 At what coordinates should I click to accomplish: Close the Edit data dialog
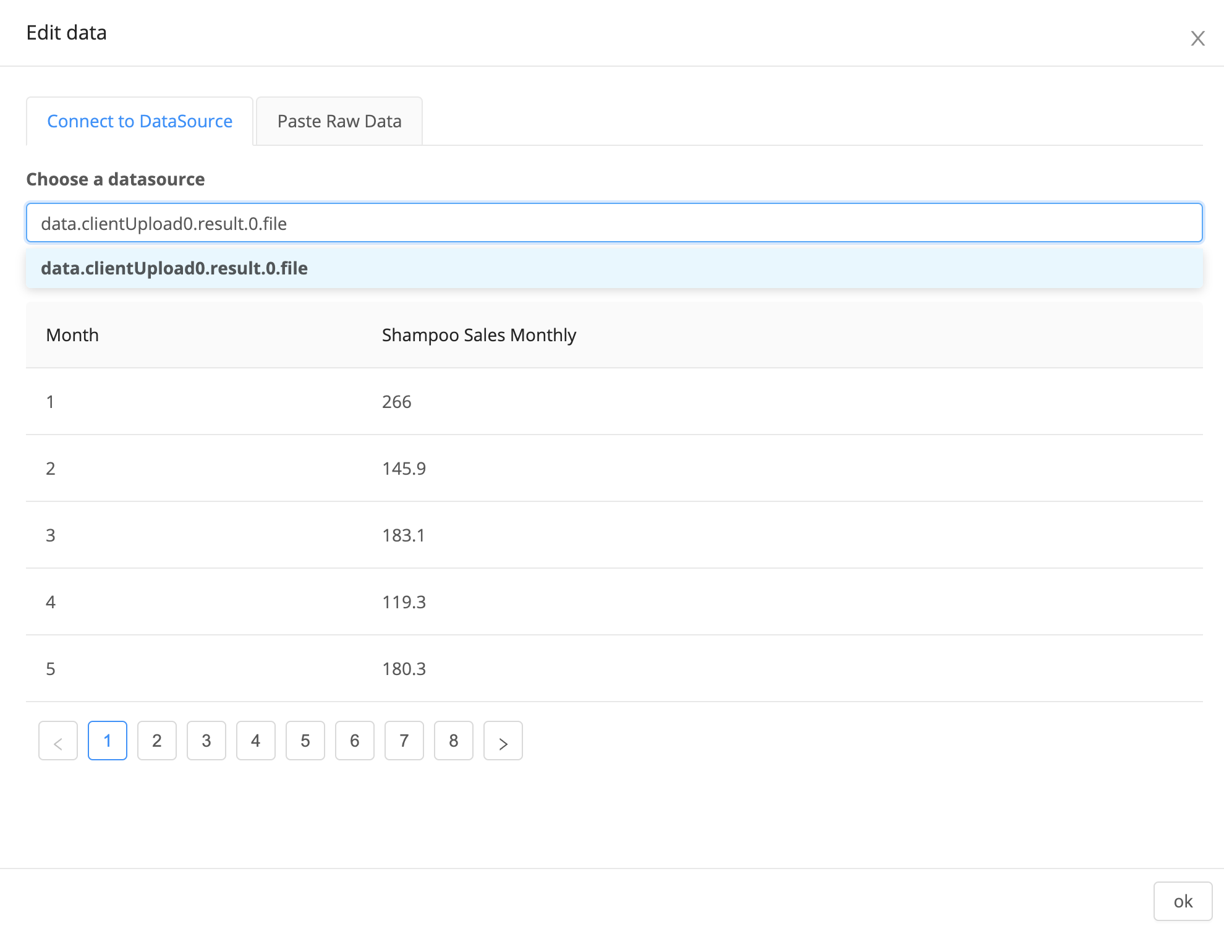(1197, 38)
